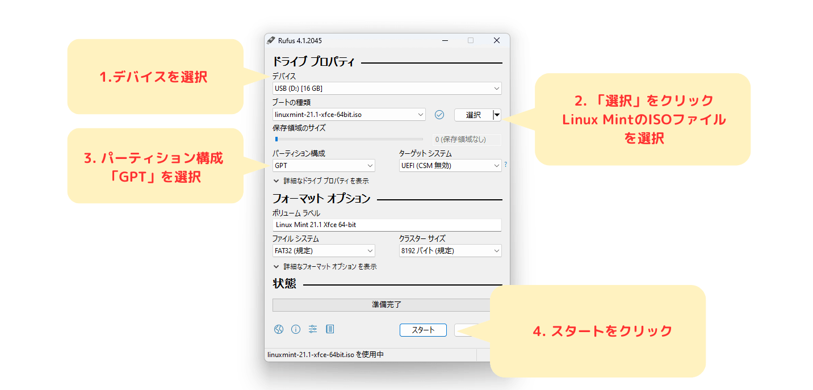Open Rufus settings via the sliders icon
The width and height of the screenshot is (813, 390).
tap(312, 329)
